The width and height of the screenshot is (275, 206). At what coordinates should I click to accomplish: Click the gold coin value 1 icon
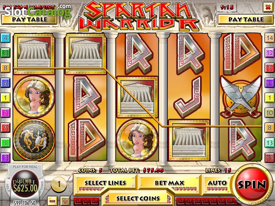[59, 185]
